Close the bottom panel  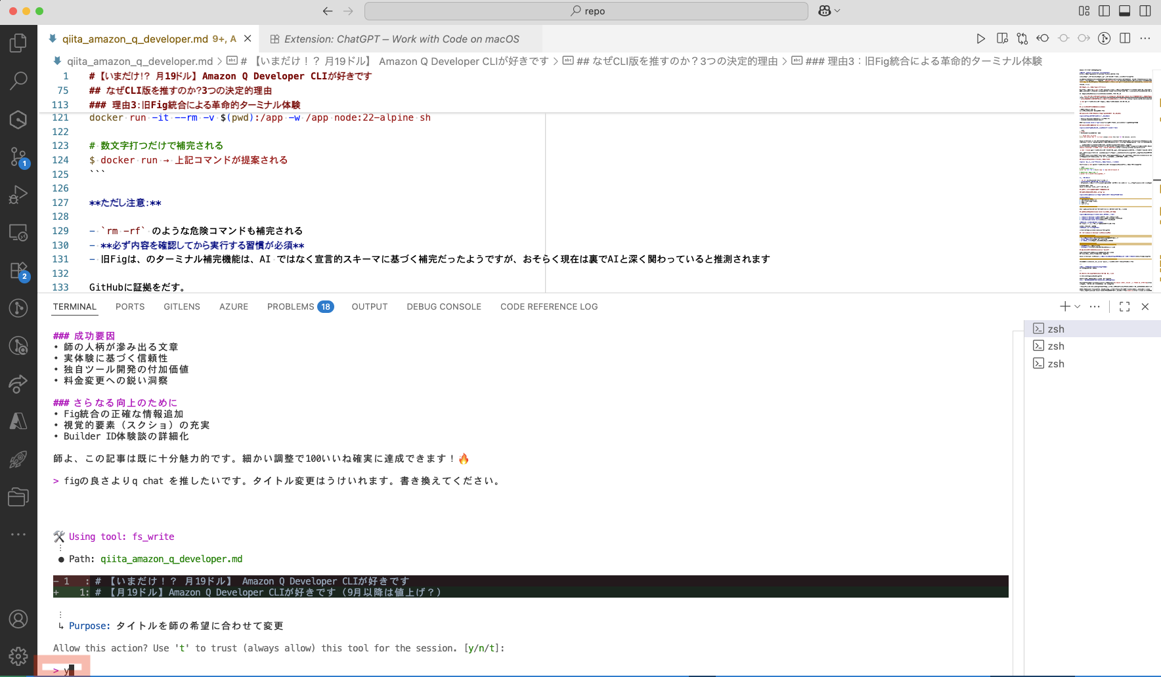[x=1145, y=306]
